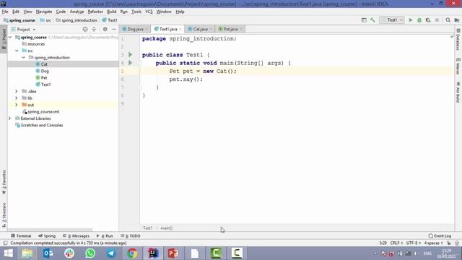Click spring_introduction in navigation breadcrumb
The width and height of the screenshot is (462, 260).
79,20
